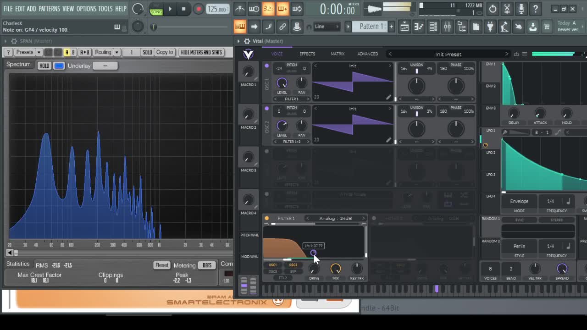Open the OPTIONS menu
The width and height of the screenshot is (587, 330).
pos(86,9)
